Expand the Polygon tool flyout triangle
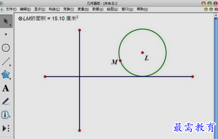 [10, 79]
